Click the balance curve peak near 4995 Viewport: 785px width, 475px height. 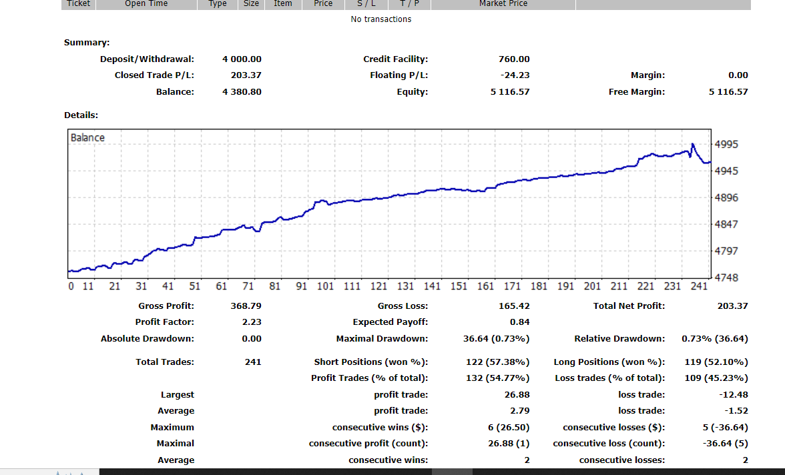click(692, 145)
